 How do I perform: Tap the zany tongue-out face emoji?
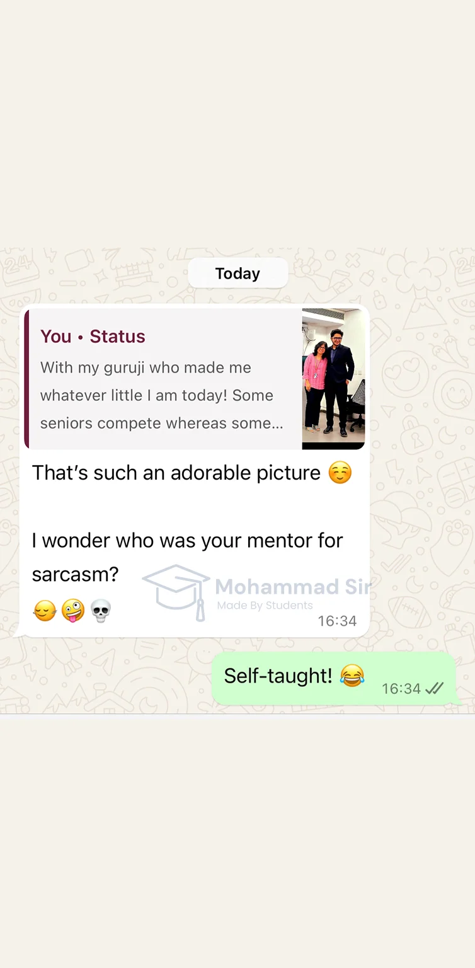point(73,611)
